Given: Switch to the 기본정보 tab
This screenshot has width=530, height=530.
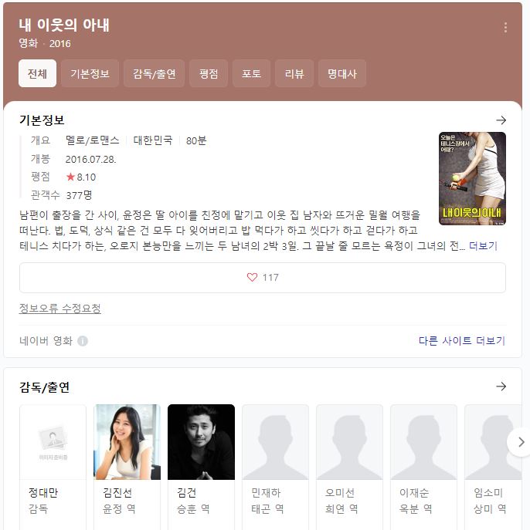Looking at the screenshot, I should (90, 73).
